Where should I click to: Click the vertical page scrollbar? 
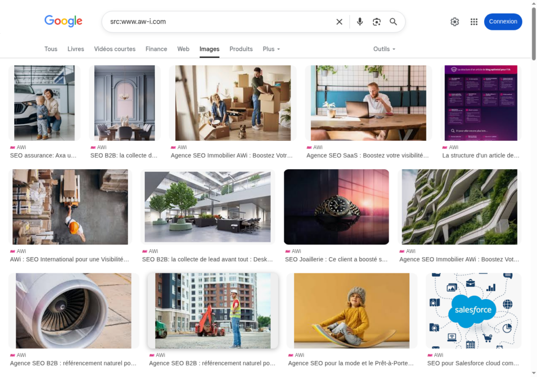(x=534, y=157)
